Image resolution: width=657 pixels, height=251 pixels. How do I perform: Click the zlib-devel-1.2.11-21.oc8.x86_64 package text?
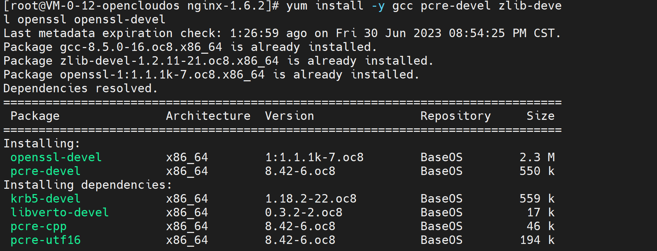coord(169,61)
